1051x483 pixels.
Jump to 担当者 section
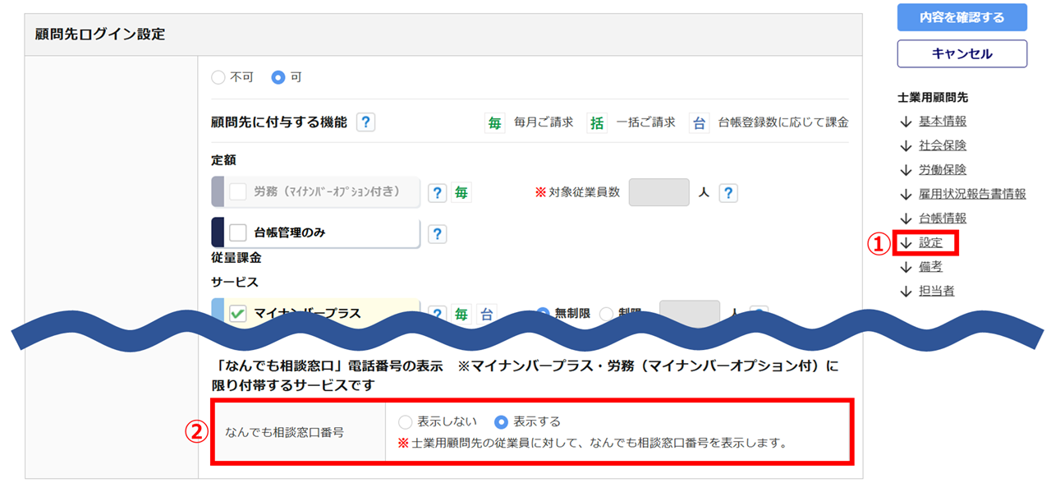[936, 292]
